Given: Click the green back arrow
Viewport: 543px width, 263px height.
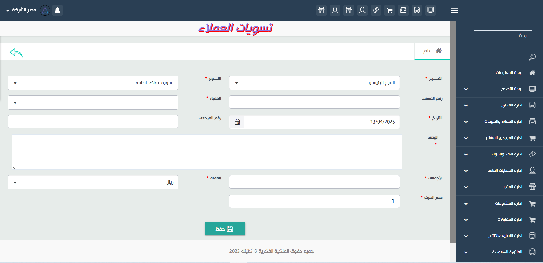Looking at the screenshot, I should click(16, 52).
